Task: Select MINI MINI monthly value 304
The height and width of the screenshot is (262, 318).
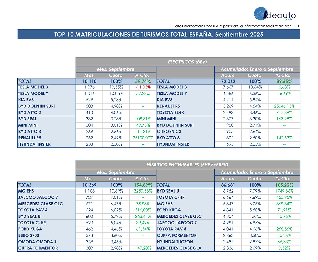Action: point(90,125)
